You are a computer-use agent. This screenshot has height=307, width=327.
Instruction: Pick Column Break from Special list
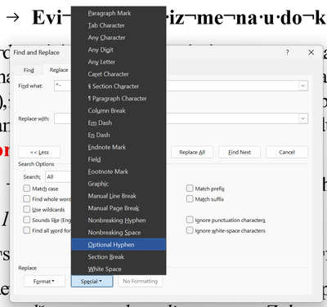pos(119,111)
